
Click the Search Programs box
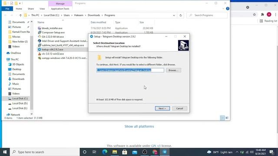click(x=207, y=16)
